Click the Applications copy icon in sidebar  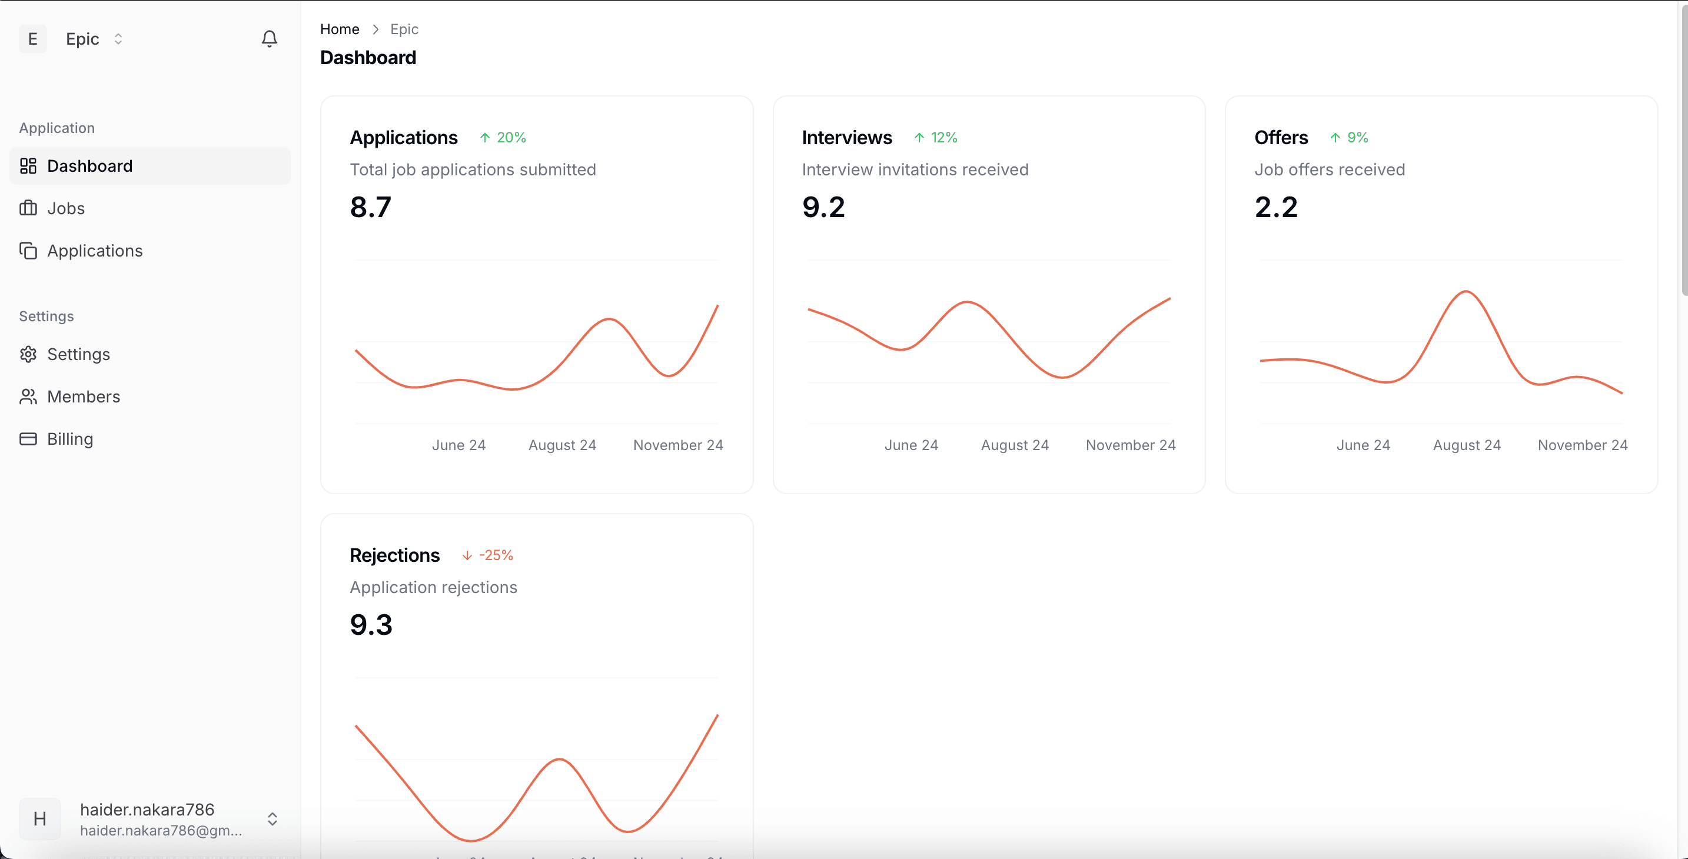[x=28, y=250]
